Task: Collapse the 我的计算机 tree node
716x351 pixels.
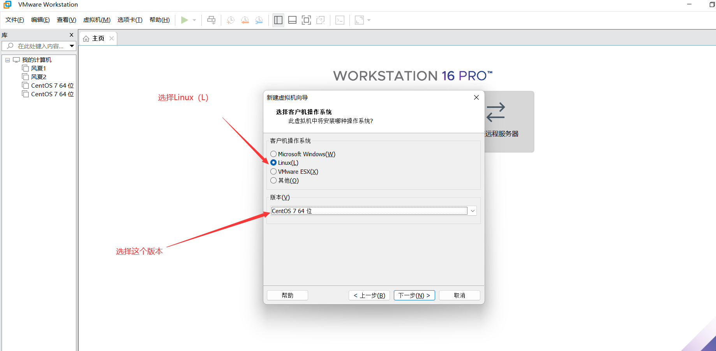Action: pos(7,60)
